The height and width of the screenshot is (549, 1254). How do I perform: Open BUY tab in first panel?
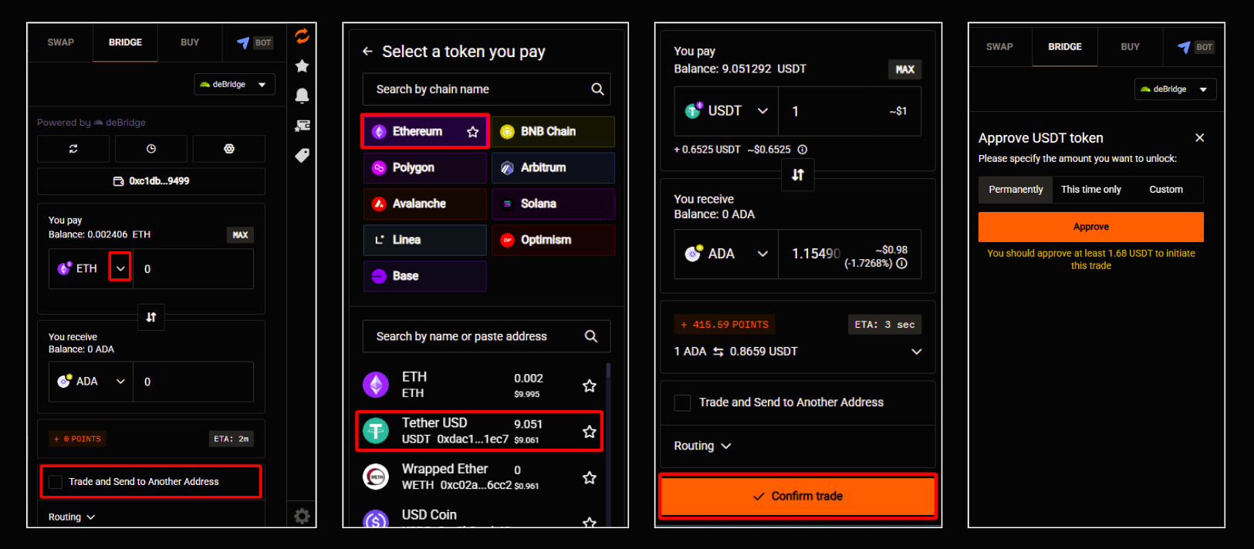tap(190, 42)
